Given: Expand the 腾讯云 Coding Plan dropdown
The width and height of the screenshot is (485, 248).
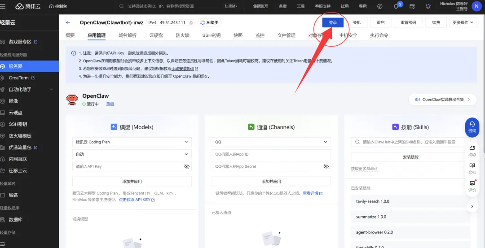Looking at the screenshot, I should 132,142.
